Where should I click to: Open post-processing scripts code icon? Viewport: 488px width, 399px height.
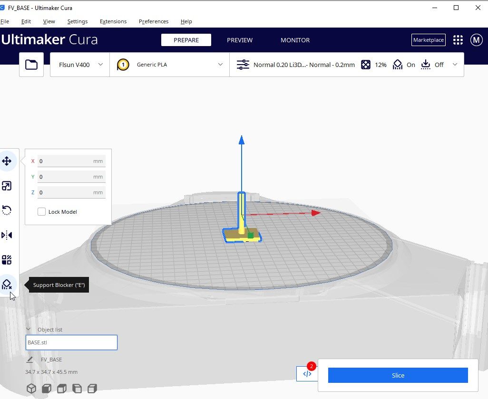pyautogui.click(x=307, y=374)
